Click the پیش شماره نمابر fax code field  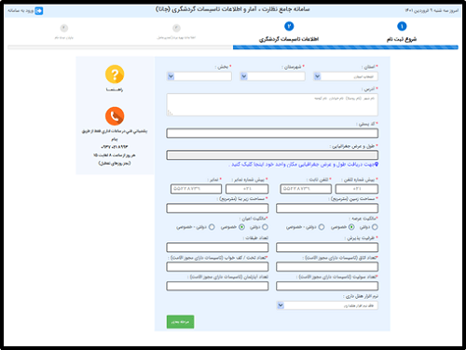point(247,189)
